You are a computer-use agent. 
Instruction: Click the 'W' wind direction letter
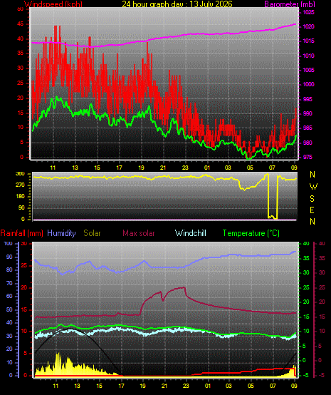(313, 187)
